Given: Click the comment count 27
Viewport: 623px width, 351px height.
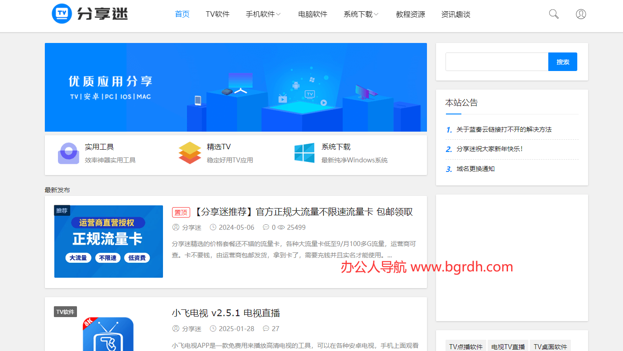Looking at the screenshot, I should (x=276, y=329).
